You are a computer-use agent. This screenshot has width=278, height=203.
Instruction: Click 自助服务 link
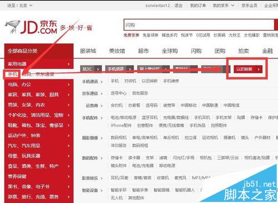[x=140, y=93]
